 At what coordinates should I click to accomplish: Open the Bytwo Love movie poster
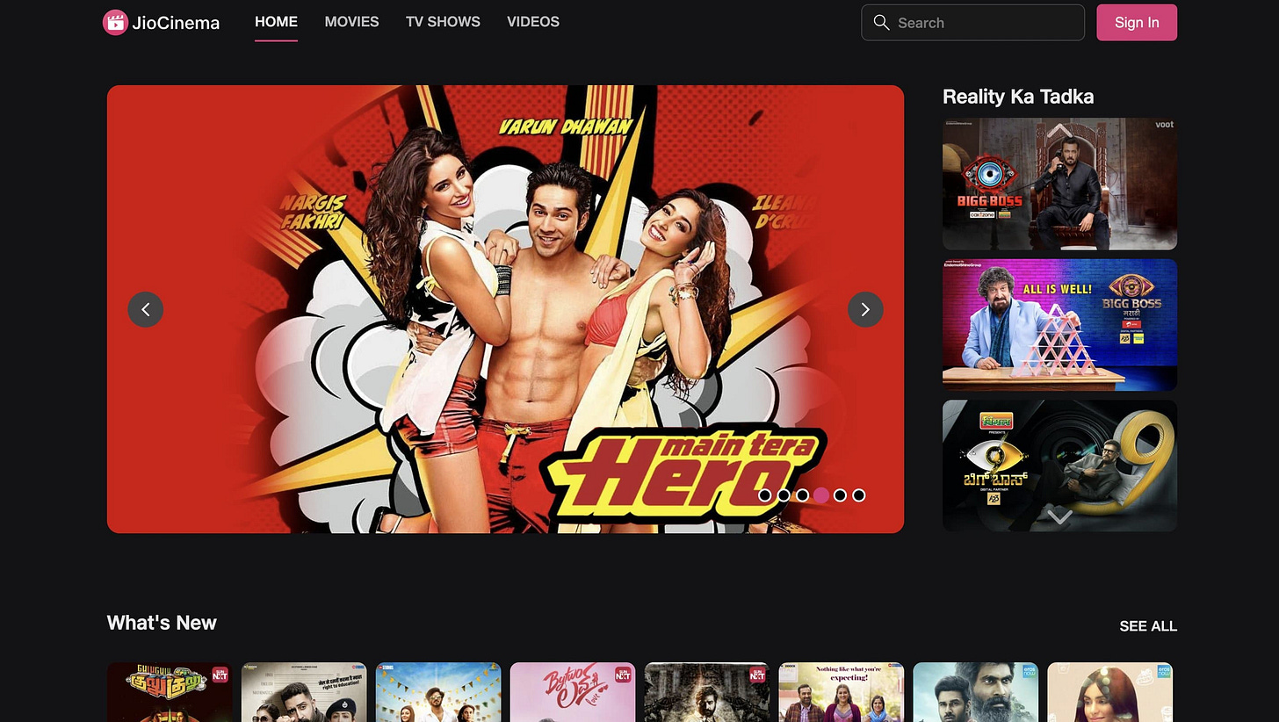coord(573,692)
